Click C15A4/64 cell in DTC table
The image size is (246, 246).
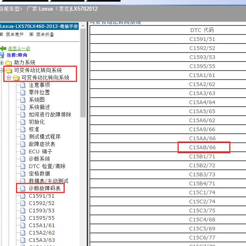click(x=202, y=102)
